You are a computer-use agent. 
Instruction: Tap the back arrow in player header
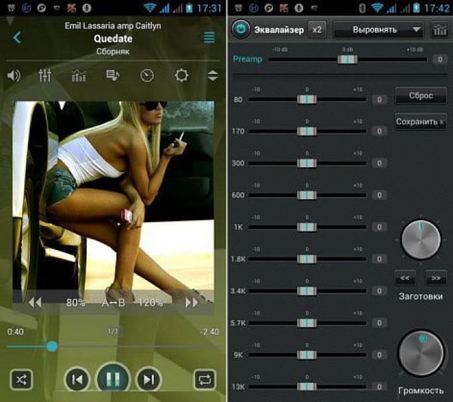click(x=17, y=38)
